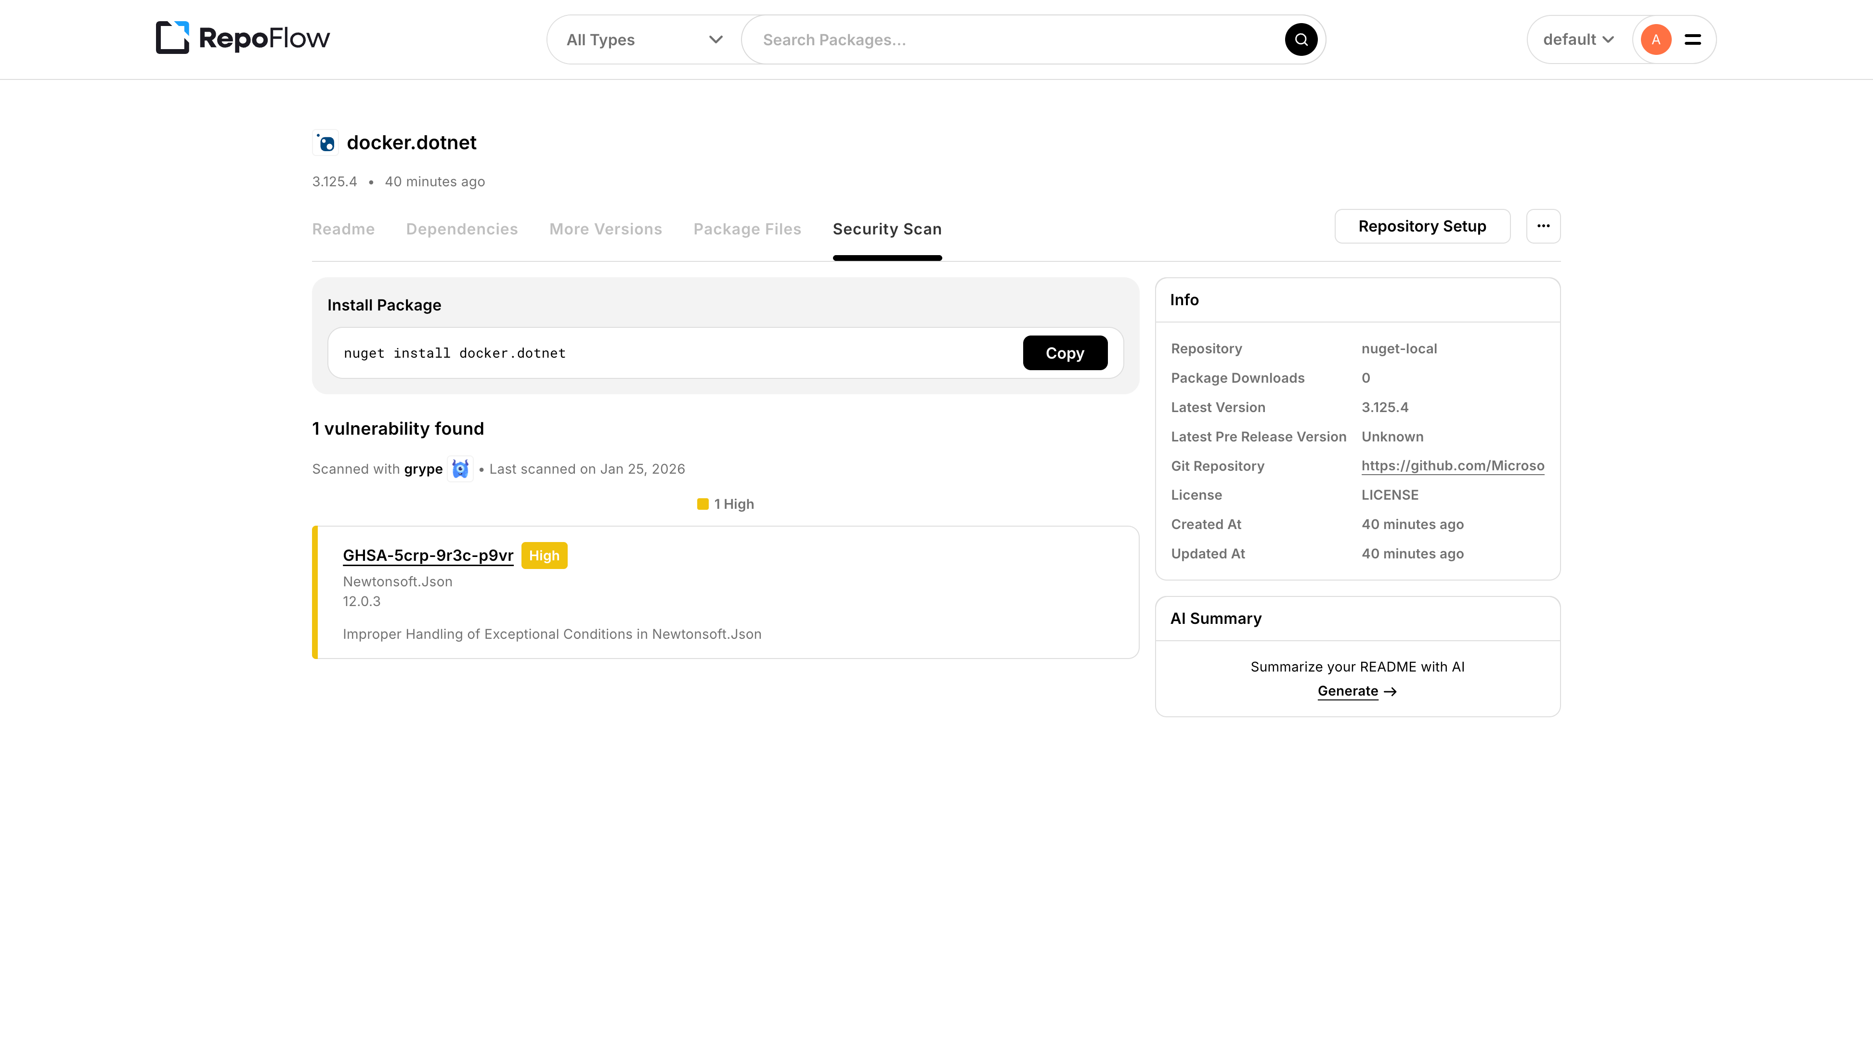Click the search magnifier button
The width and height of the screenshot is (1873, 1060).
pyautogui.click(x=1300, y=39)
